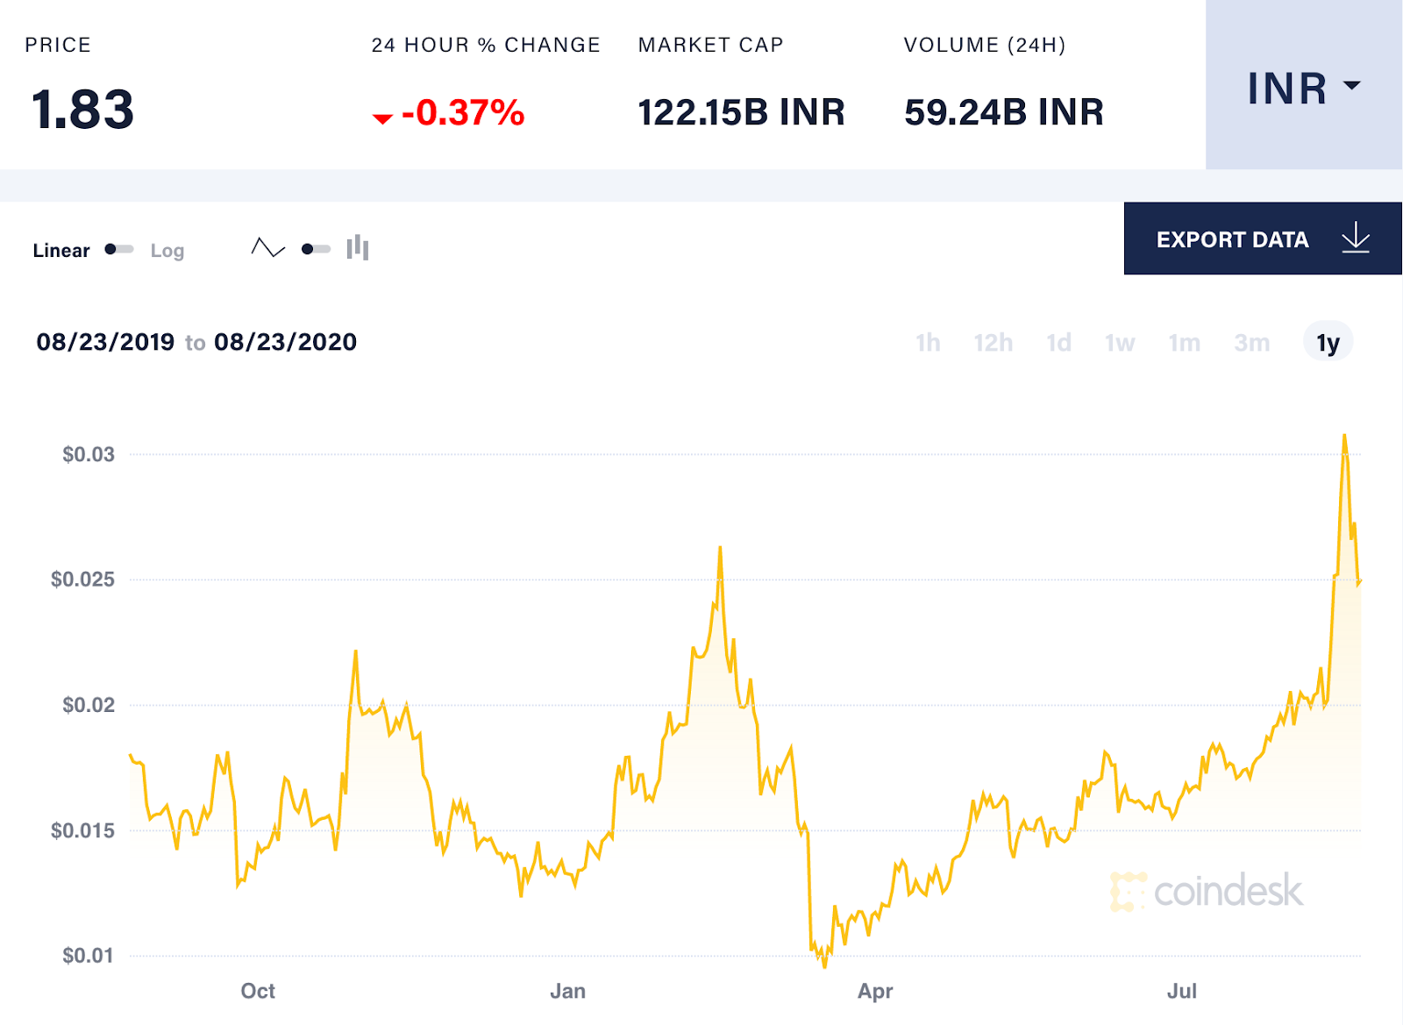Select the 1y time range tab

click(1326, 344)
